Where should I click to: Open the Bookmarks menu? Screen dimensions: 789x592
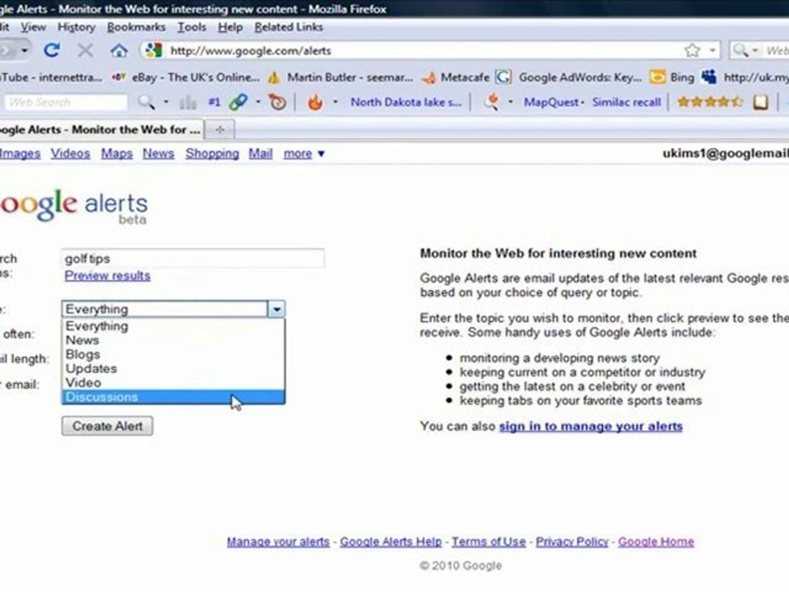point(136,27)
